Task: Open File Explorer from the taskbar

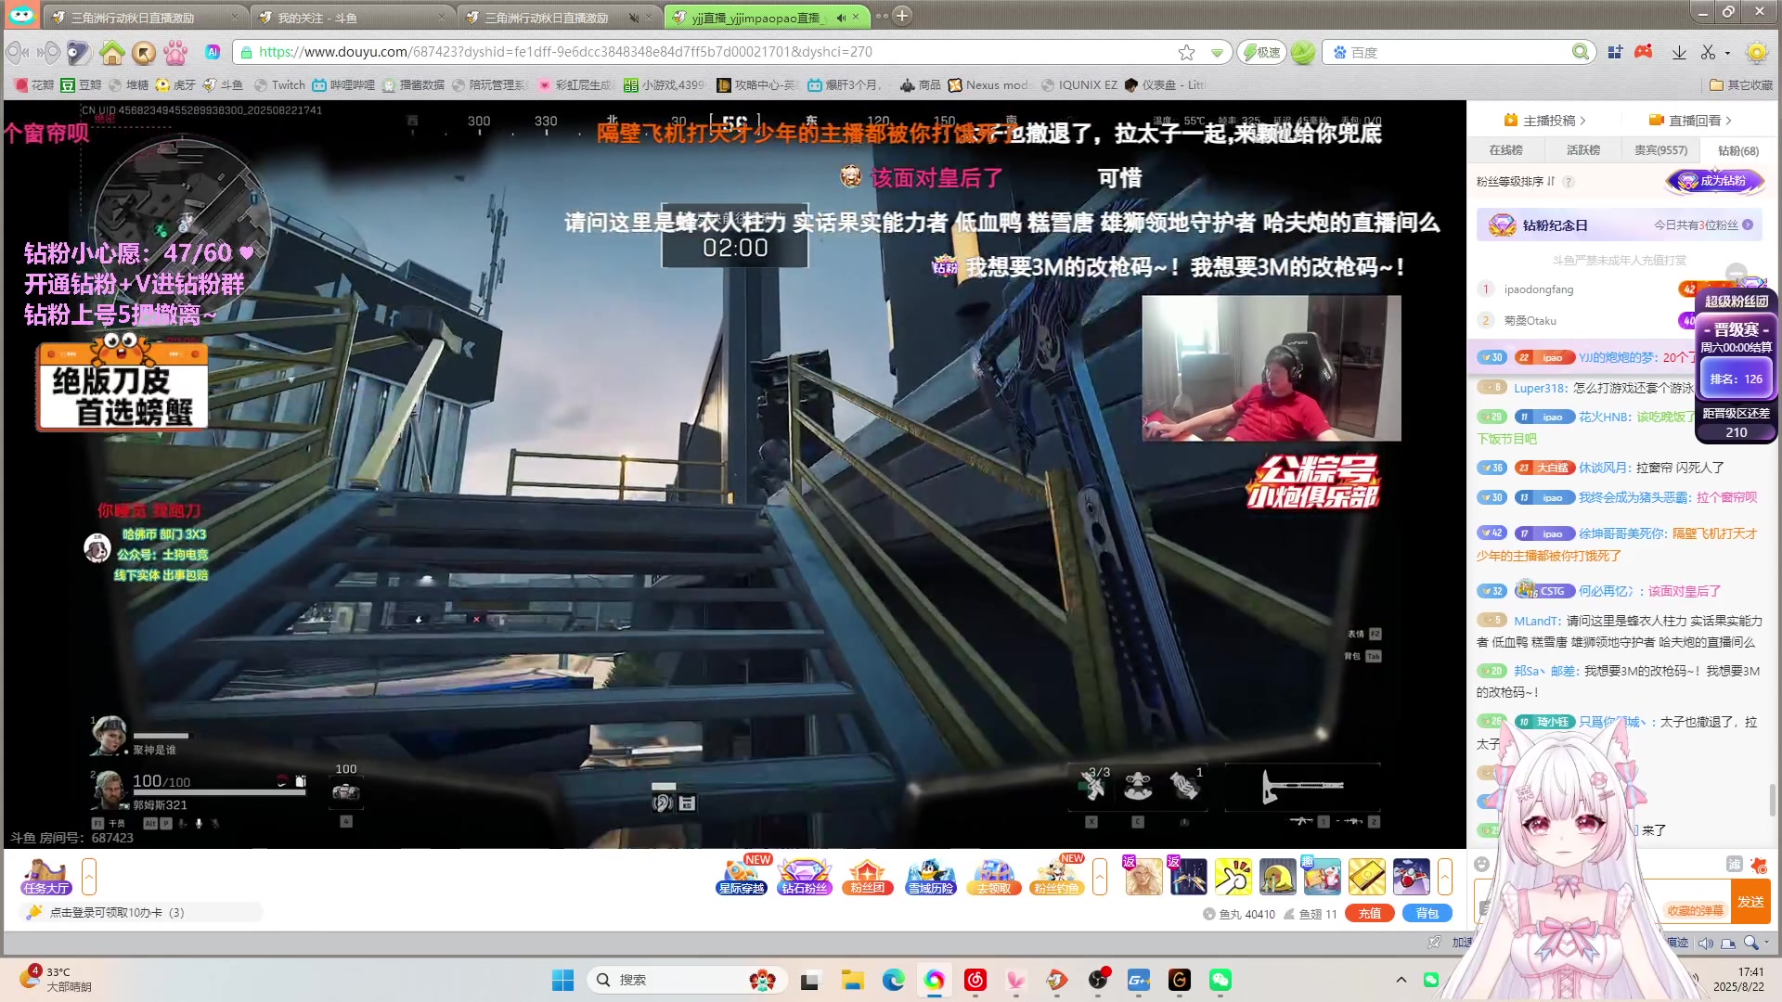Action: (x=852, y=980)
